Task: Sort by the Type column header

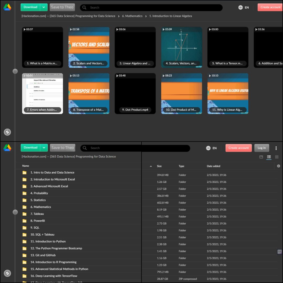Action: click(181, 166)
